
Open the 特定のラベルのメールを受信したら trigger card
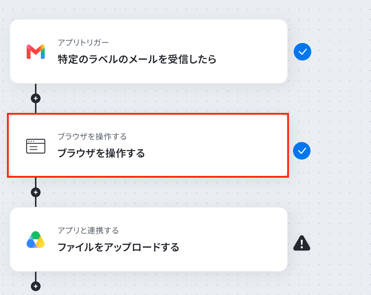point(149,51)
